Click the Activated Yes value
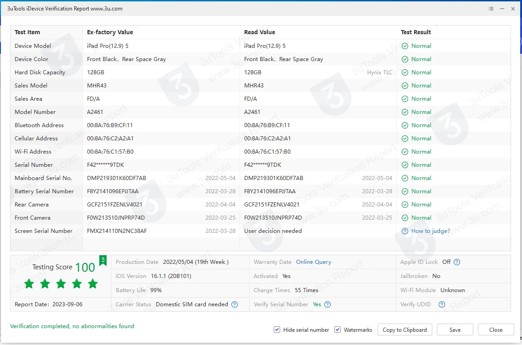Viewport: 522px width, 345px height. tap(287, 276)
